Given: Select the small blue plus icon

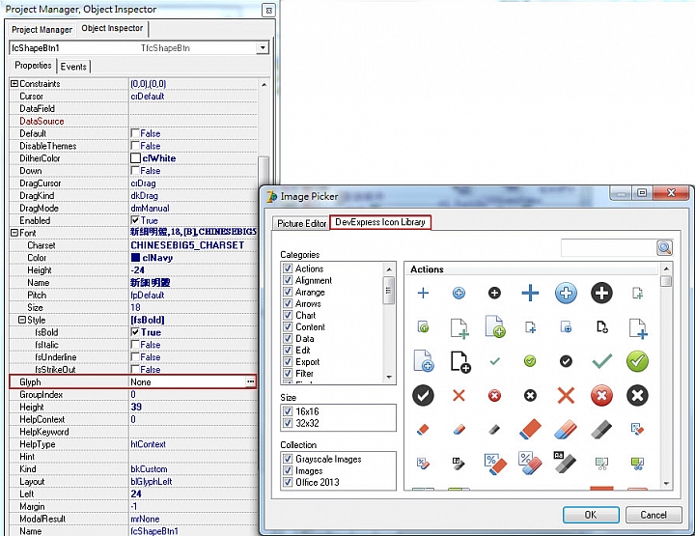Looking at the screenshot, I should pyautogui.click(x=424, y=293).
